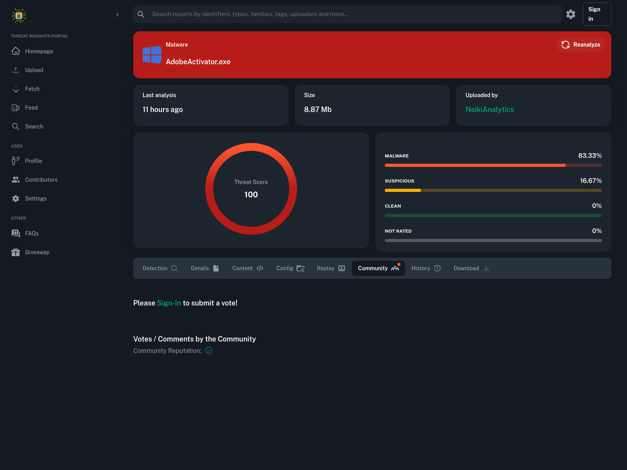
Task: Click the Detection tab magnifier icon
Action: [174, 268]
